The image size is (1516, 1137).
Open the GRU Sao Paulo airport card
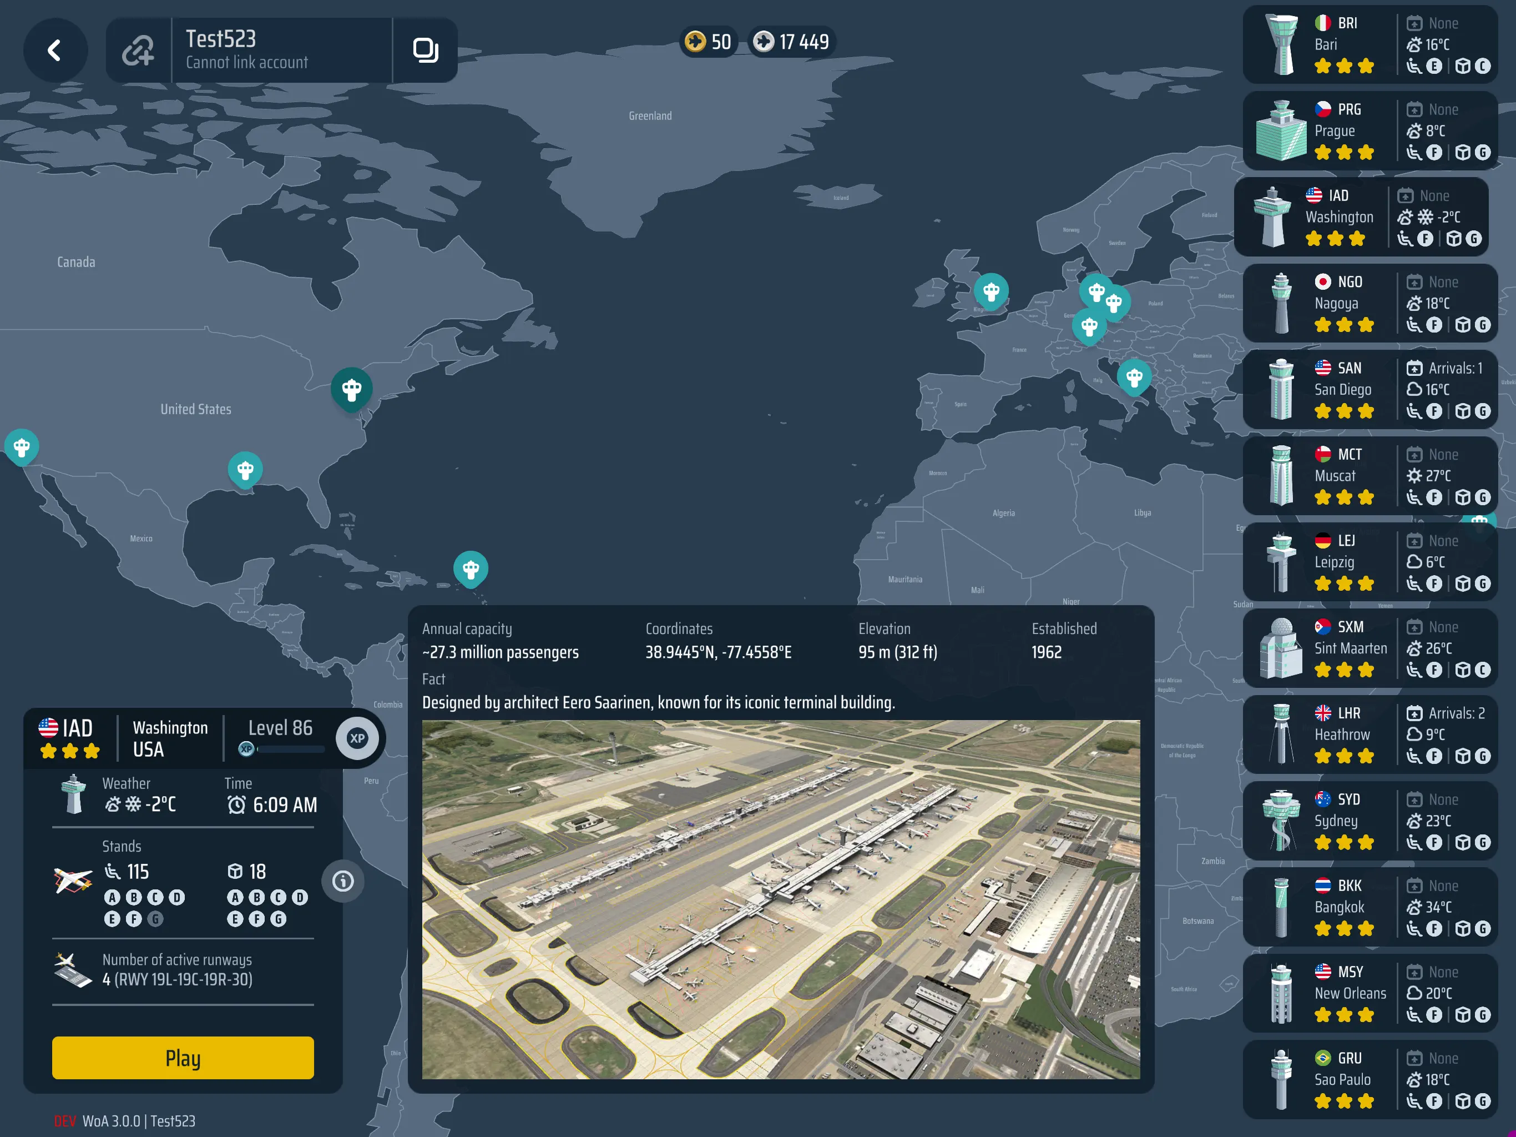point(1370,1079)
